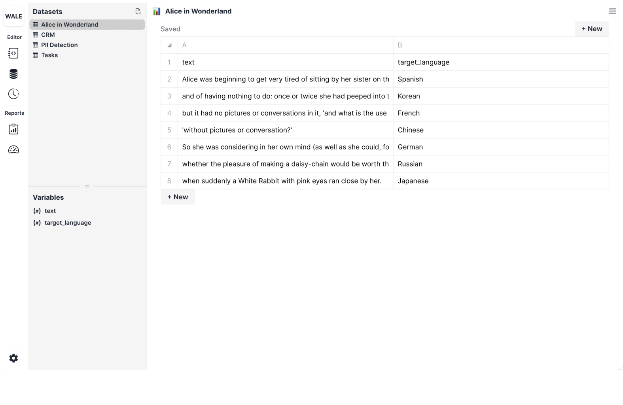Click cell starting 'but it had no pictures'

286,113
